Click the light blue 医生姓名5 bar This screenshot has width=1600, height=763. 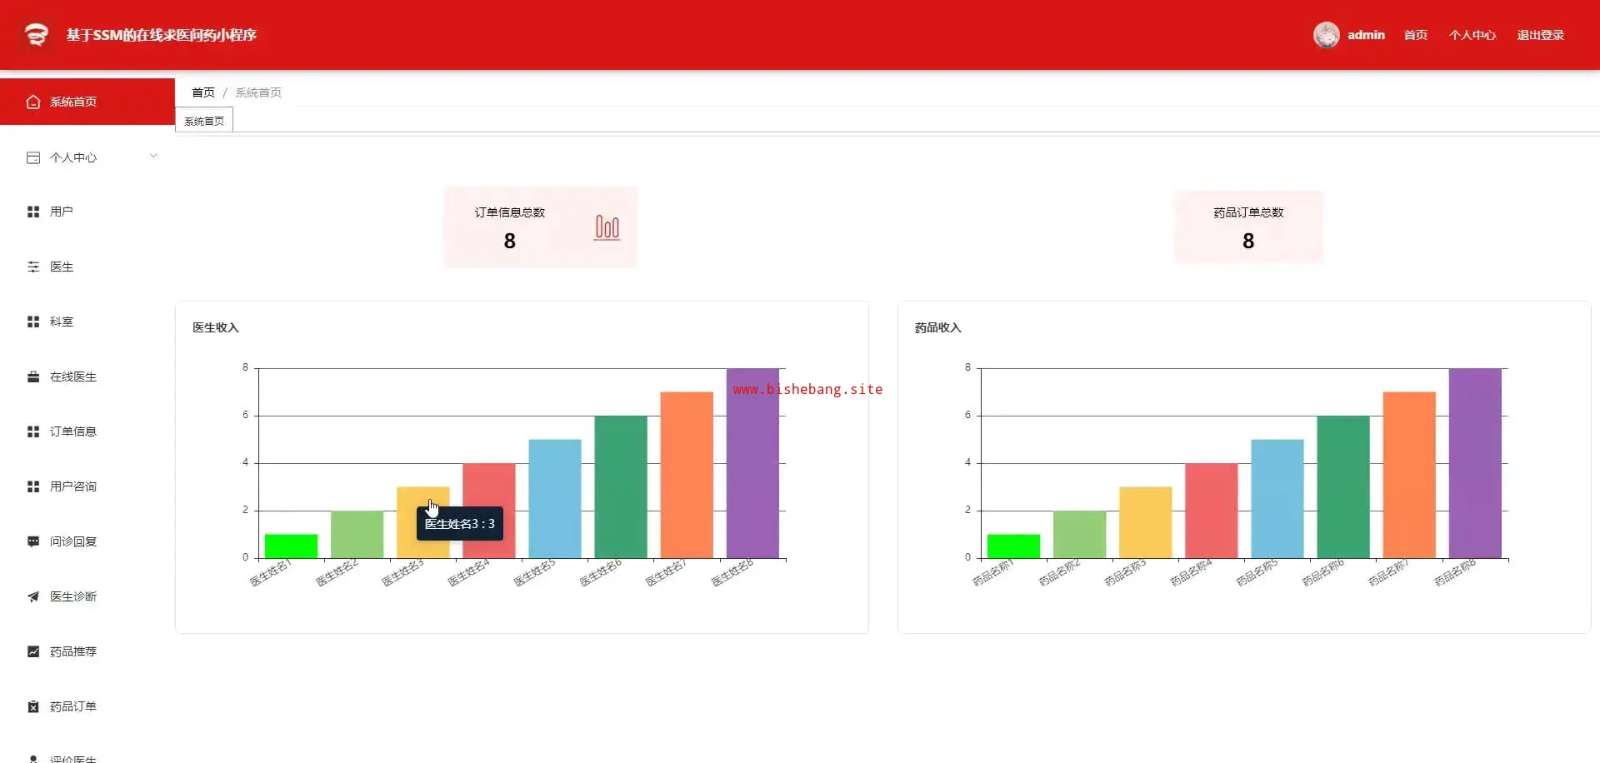point(555,499)
